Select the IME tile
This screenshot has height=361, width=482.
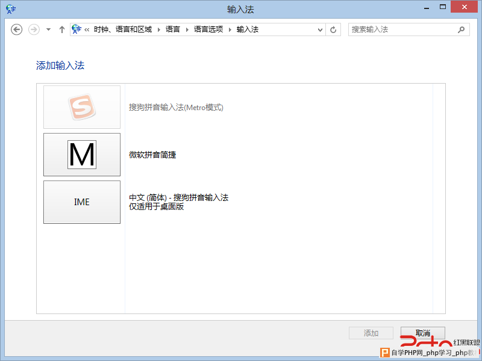point(82,202)
